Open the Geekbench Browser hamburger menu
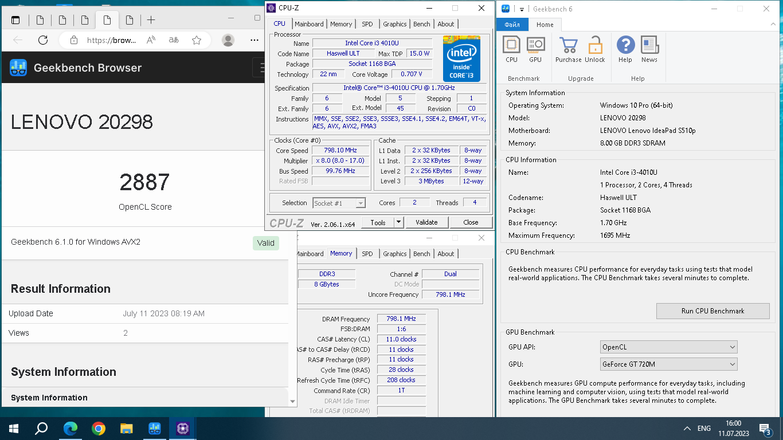This screenshot has width=783, height=440. click(260, 68)
